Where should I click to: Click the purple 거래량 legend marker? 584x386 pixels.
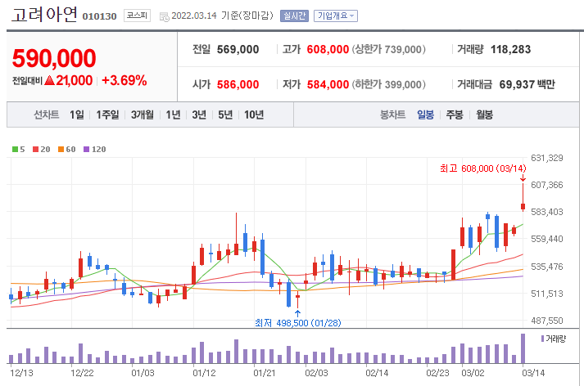pyautogui.click(x=542, y=339)
